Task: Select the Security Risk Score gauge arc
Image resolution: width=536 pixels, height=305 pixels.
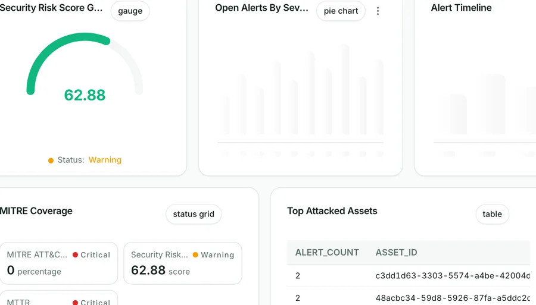Action: (x=85, y=64)
